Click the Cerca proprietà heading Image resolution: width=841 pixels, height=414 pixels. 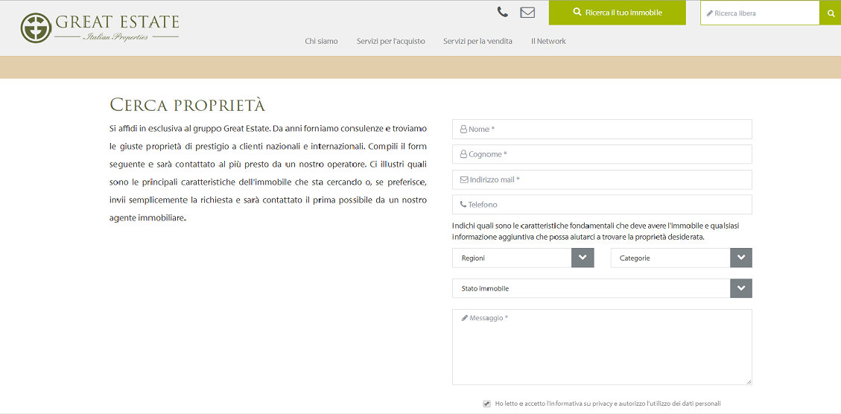[x=187, y=105]
